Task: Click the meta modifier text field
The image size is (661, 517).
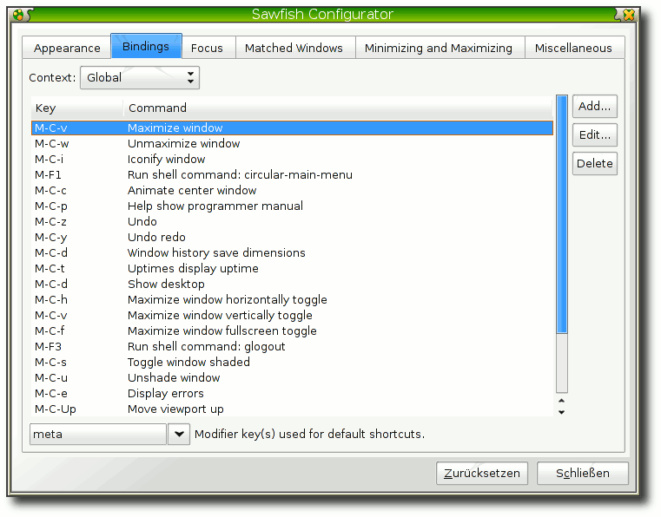Action: click(97, 434)
